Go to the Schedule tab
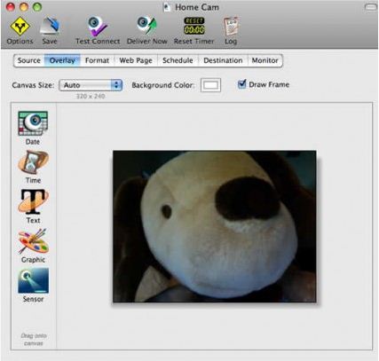 click(x=178, y=60)
